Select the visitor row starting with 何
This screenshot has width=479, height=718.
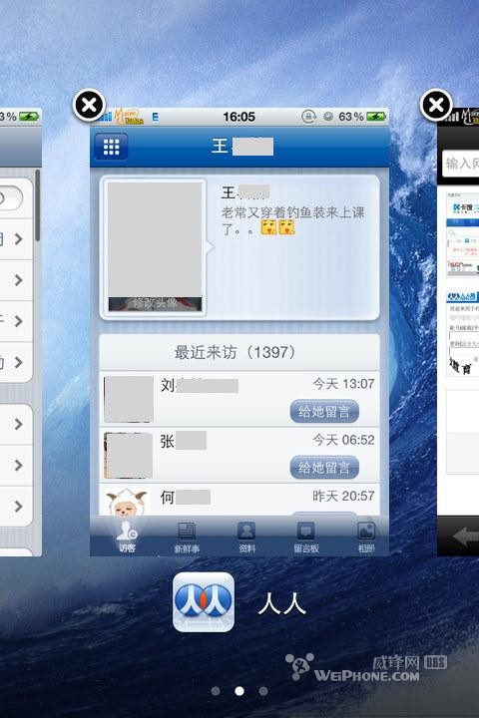tap(239, 500)
